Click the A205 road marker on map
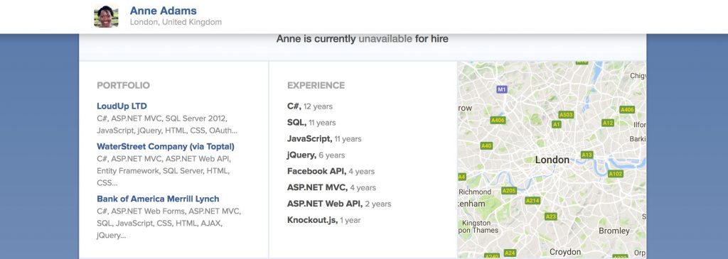The image size is (728, 259). tap(509, 190)
